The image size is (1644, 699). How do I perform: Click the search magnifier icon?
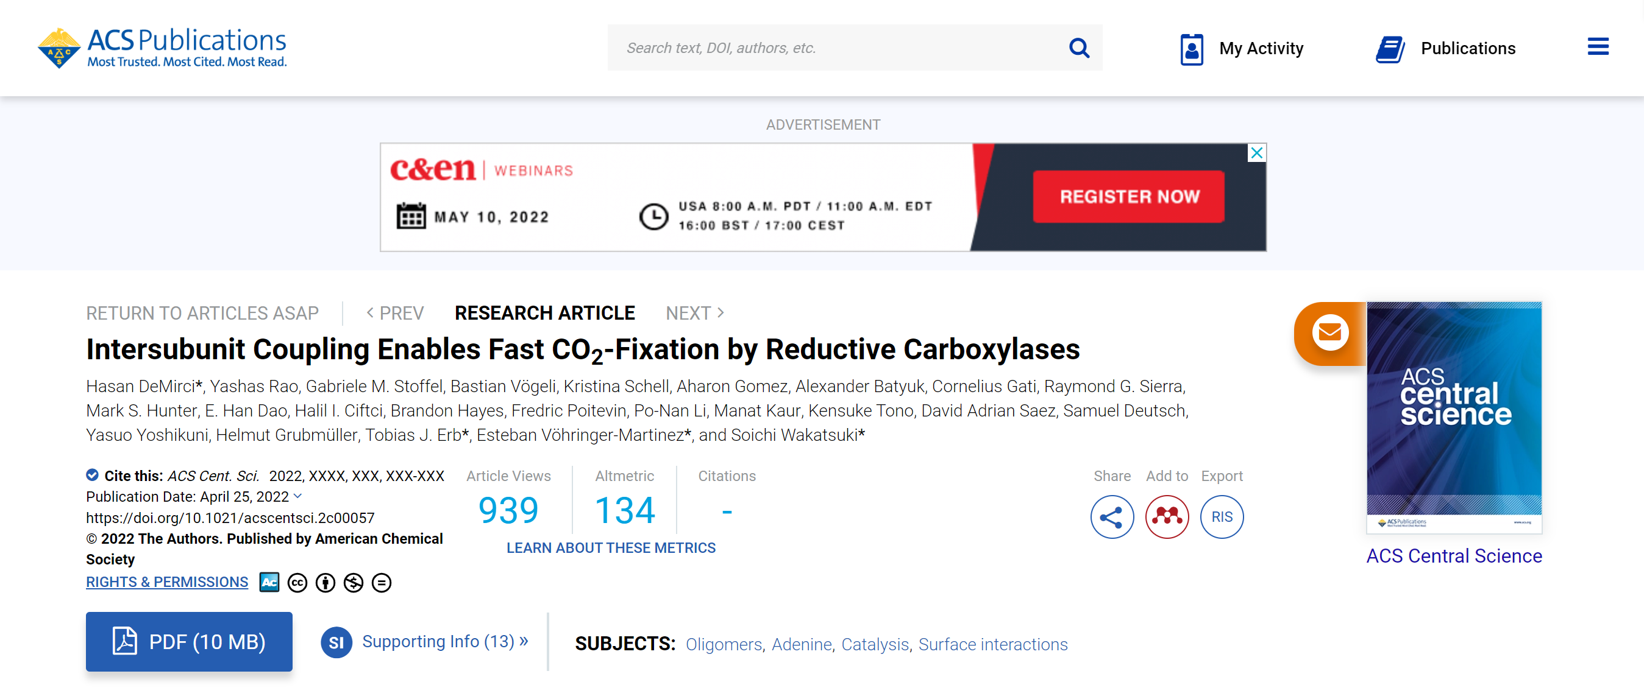[x=1078, y=48]
